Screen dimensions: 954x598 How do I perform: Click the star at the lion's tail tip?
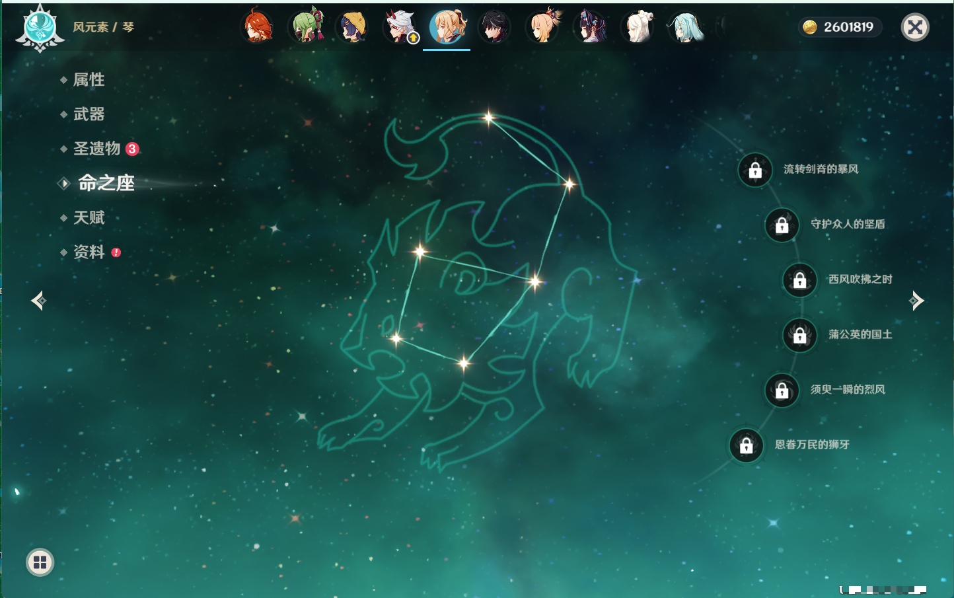(x=488, y=118)
